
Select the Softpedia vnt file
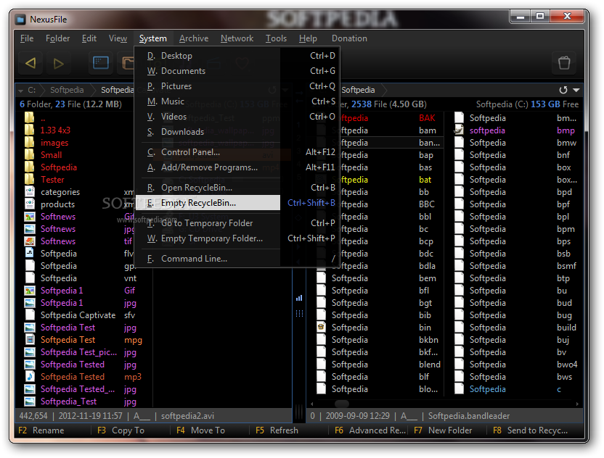pos(80,278)
